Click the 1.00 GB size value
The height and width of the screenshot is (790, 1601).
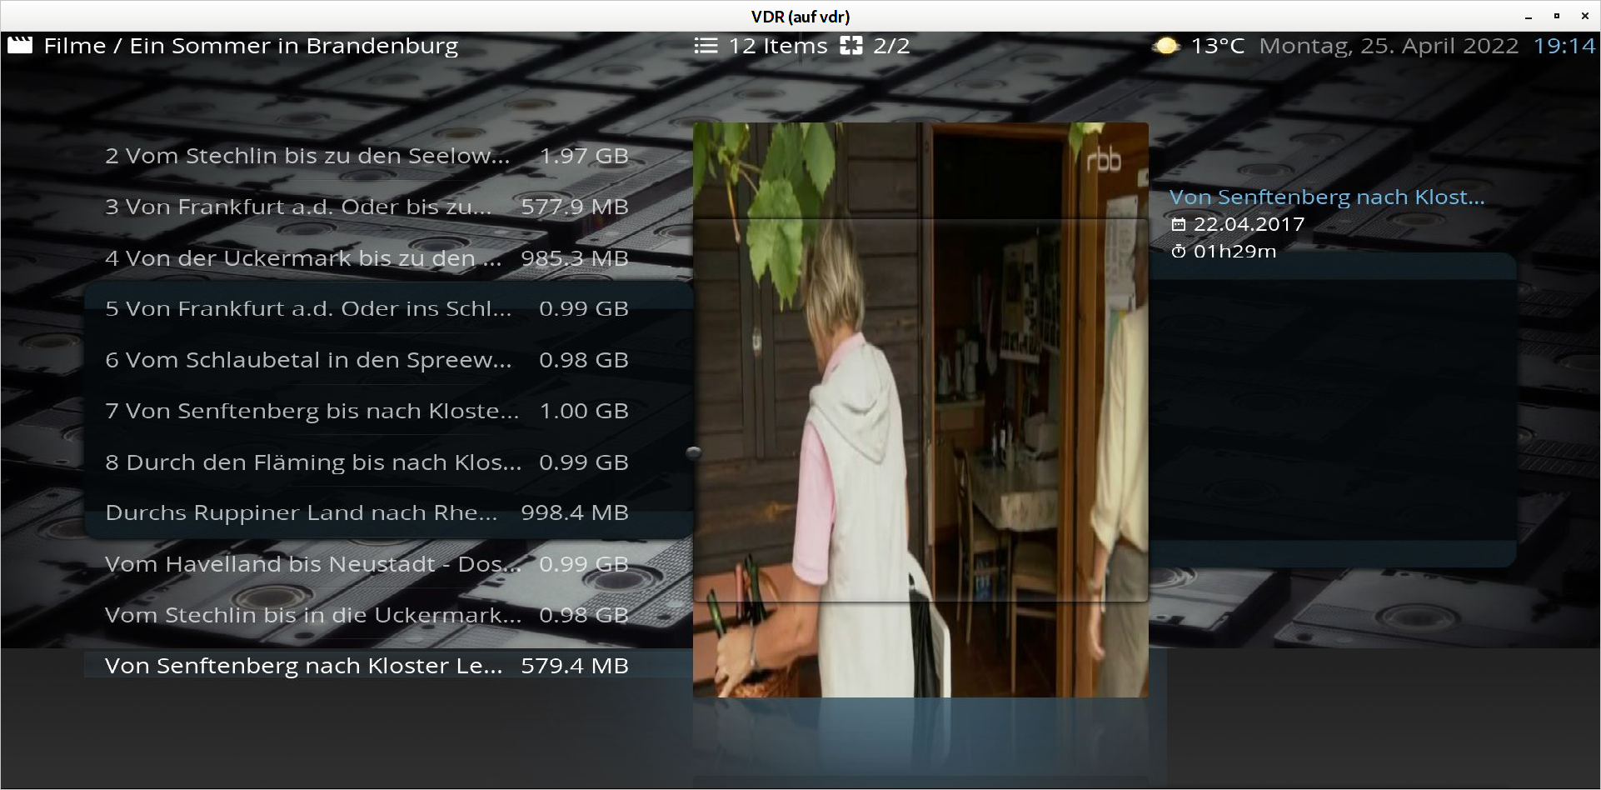(x=584, y=411)
